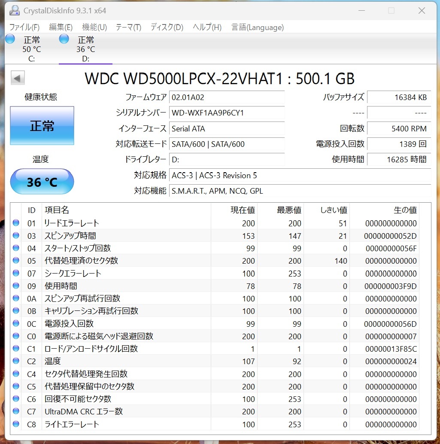440x444 pixels.
Task: Click the previous disk arrow button
Action: coord(18,78)
